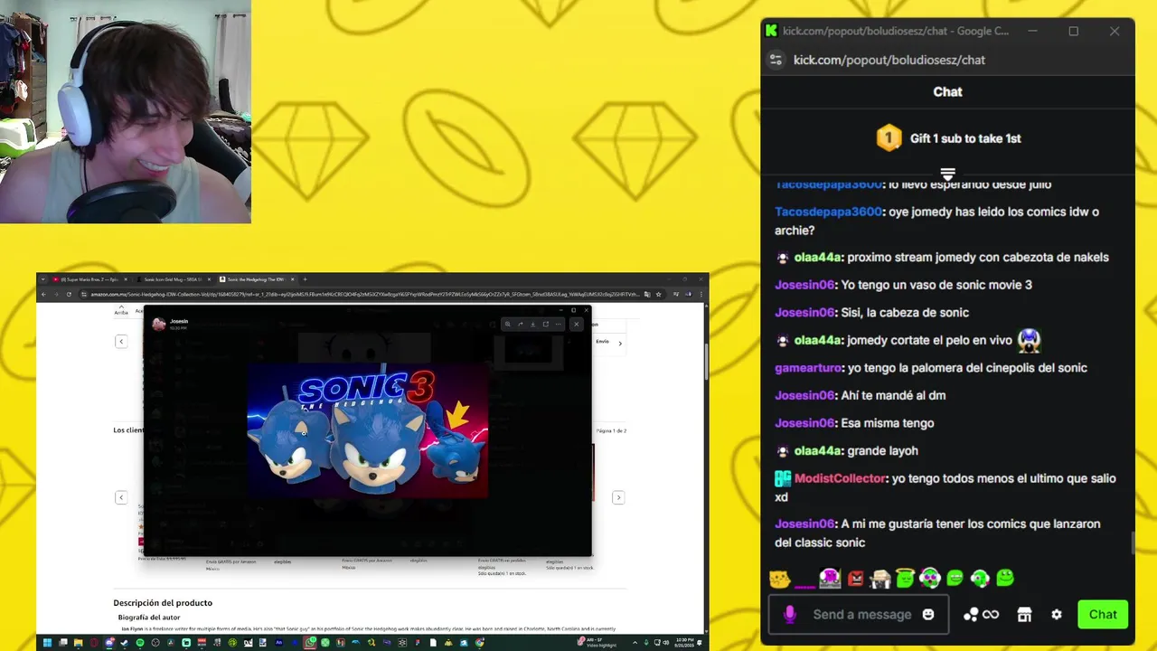Select the laughing green blob emote
The width and height of the screenshot is (1157, 651).
pyautogui.click(x=955, y=578)
